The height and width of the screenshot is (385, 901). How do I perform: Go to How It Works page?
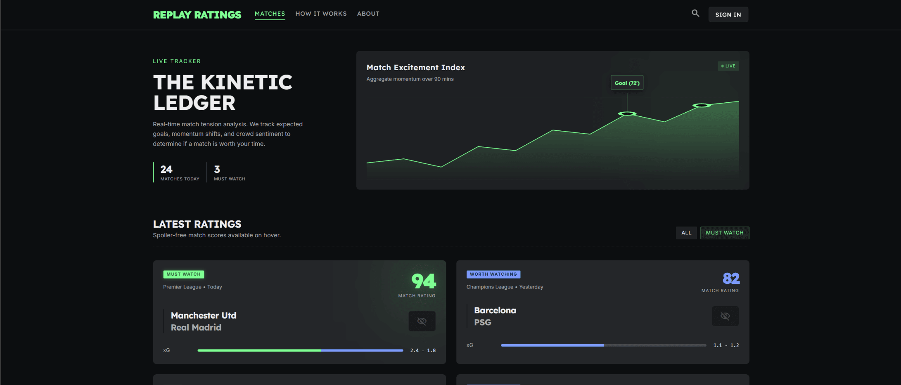(321, 14)
